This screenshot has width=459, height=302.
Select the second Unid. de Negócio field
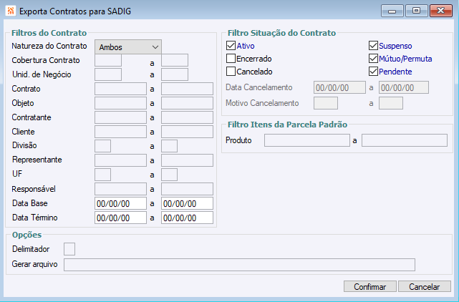click(x=175, y=74)
